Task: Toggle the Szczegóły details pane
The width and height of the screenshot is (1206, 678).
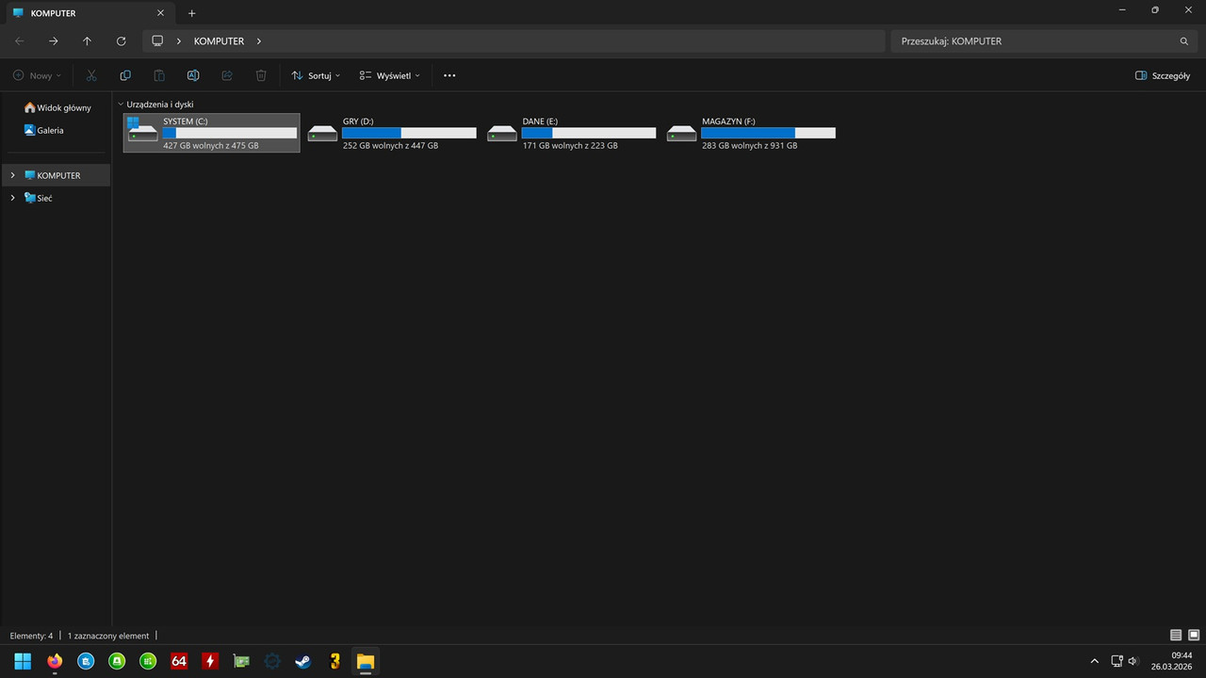Action: click(x=1163, y=75)
